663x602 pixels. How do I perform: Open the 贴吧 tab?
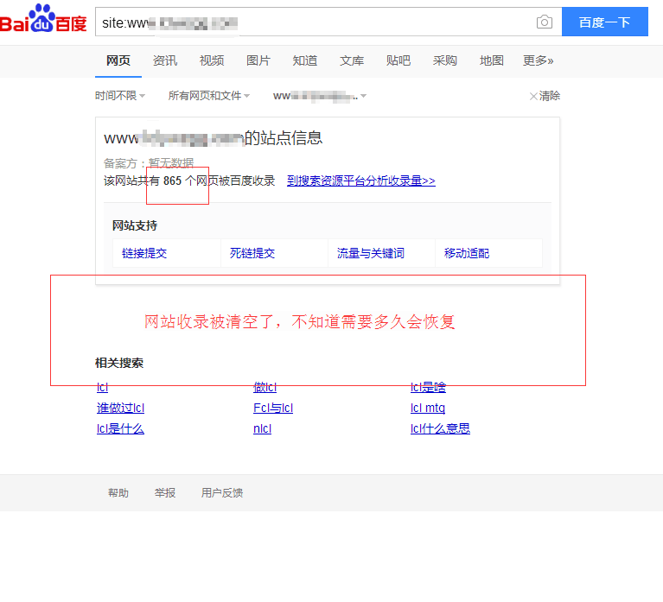pos(398,60)
